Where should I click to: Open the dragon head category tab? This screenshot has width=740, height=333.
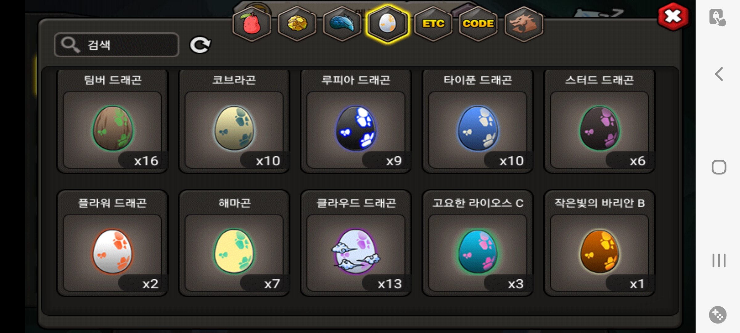click(524, 24)
